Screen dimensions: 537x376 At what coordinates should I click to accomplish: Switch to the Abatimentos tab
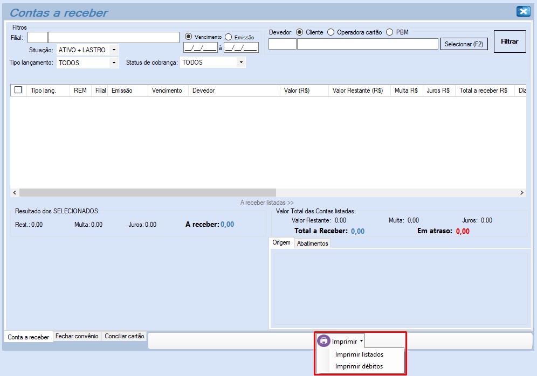(312, 243)
